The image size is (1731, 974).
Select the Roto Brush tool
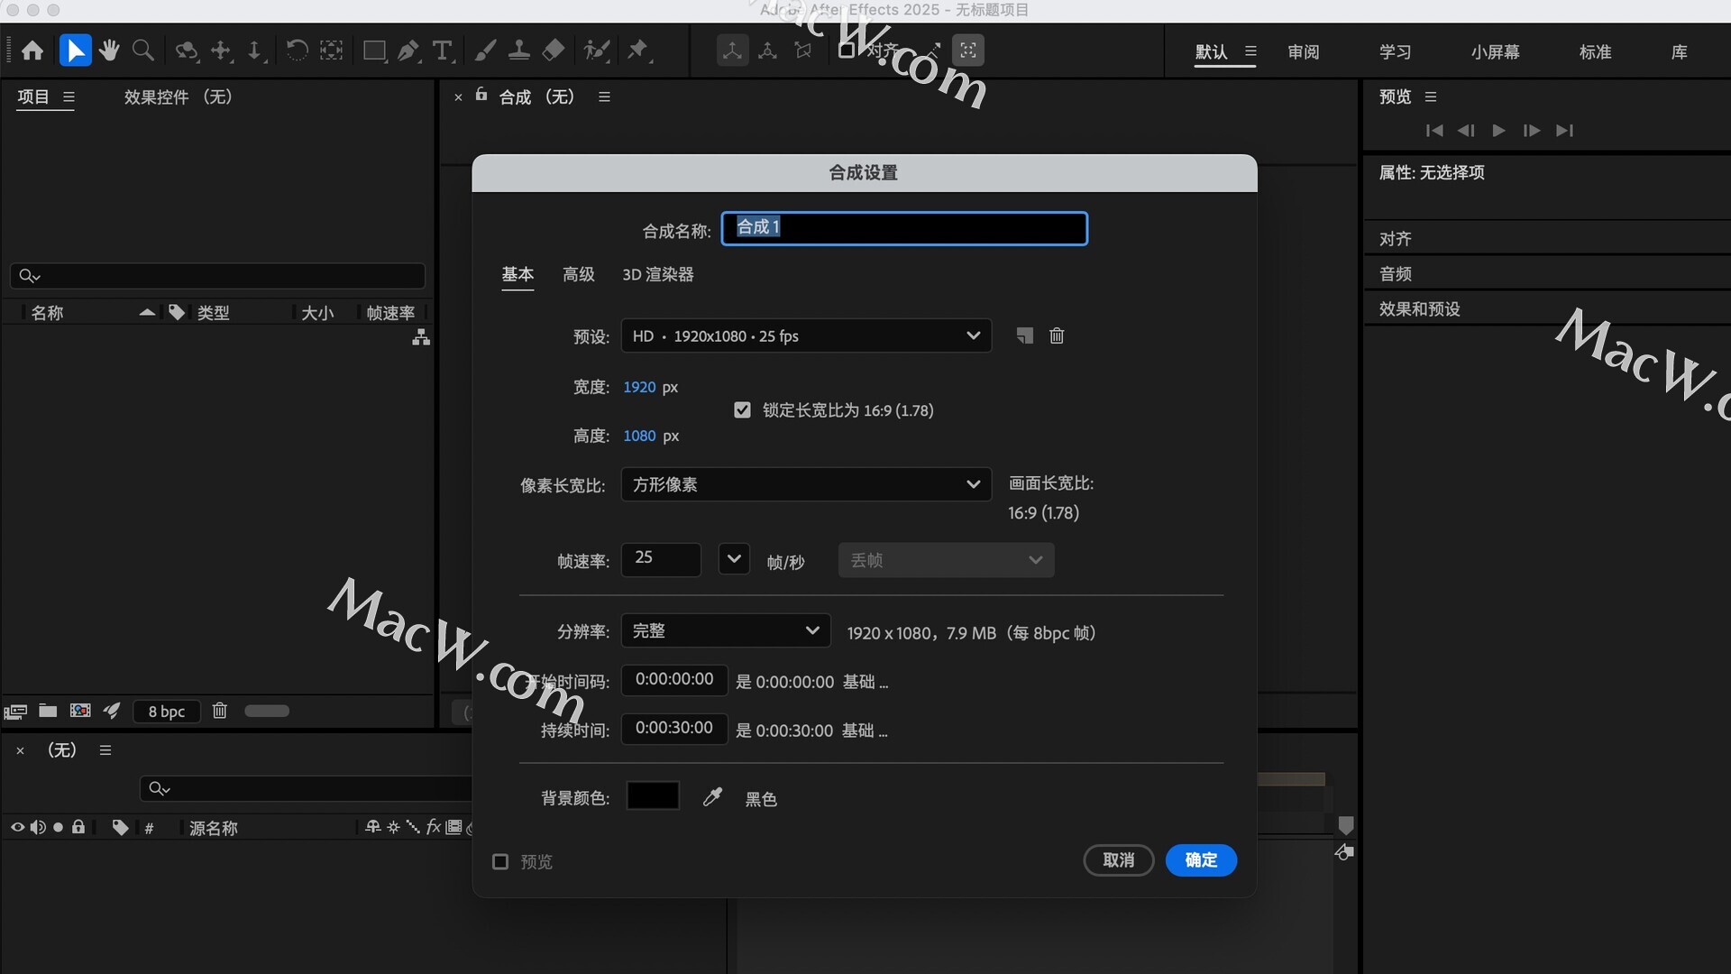(x=596, y=51)
